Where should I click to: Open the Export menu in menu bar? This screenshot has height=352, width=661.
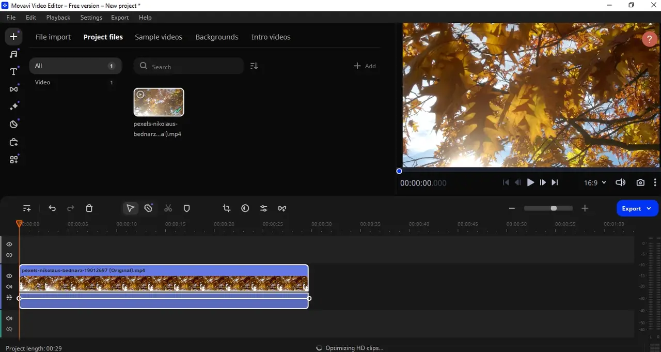pyautogui.click(x=120, y=17)
